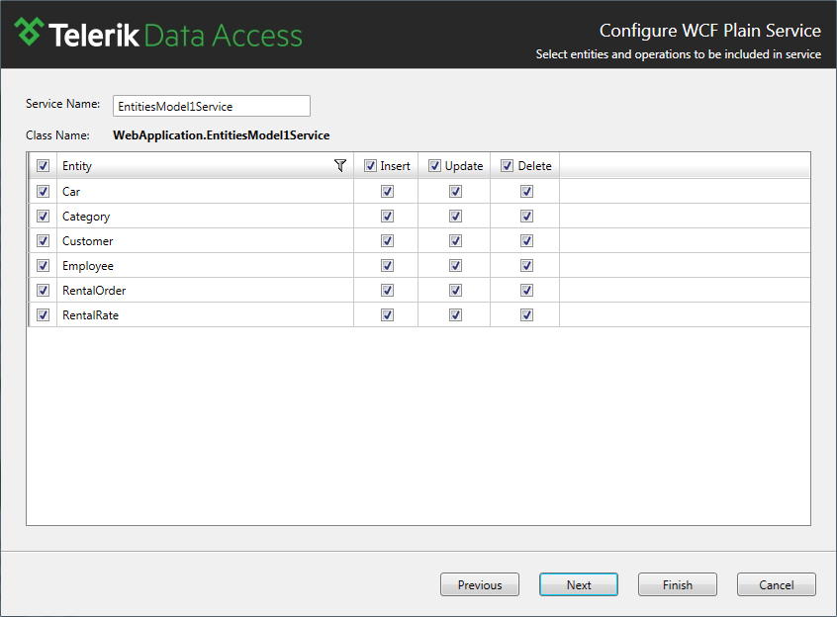
Task: Toggle the Delete column header checkbox
Action: pyautogui.click(x=508, y=166)
